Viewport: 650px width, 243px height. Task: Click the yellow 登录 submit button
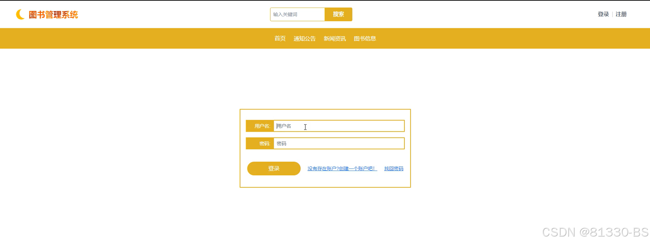point(274,168)
